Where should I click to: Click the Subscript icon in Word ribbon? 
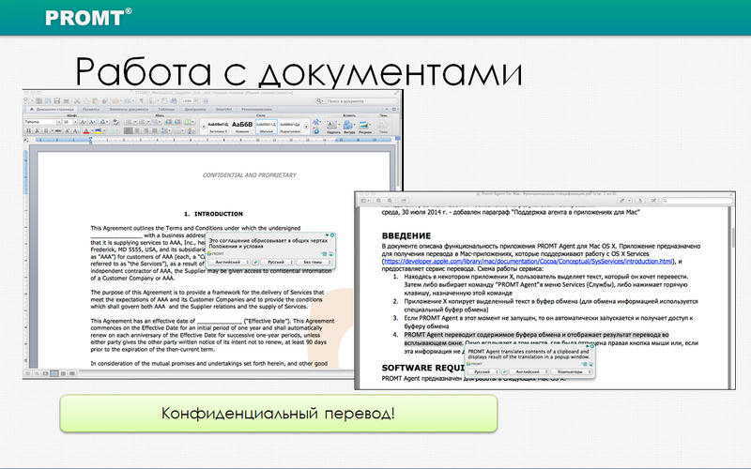tap(76, 131)
